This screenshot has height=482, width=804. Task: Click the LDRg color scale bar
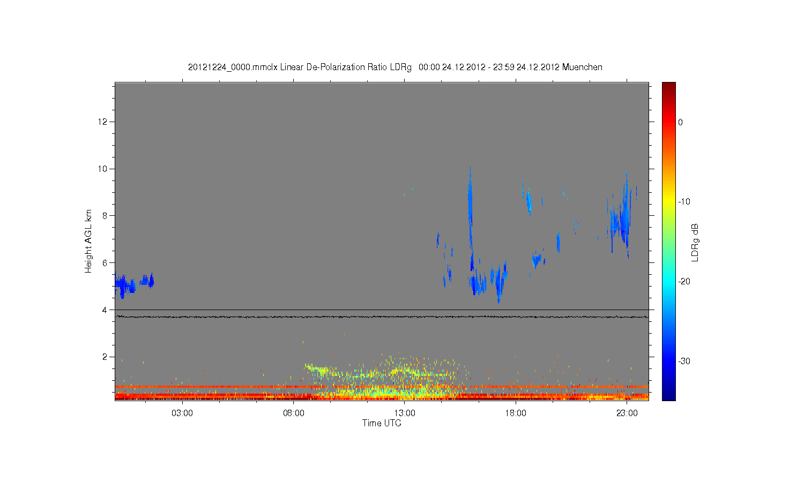pyautogui.click(x=669, y=241)
